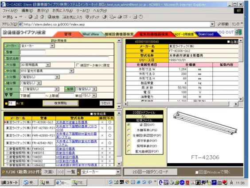
Task: Open the 天井直付逆富士形器具 link
Action: tap(72, 122)
